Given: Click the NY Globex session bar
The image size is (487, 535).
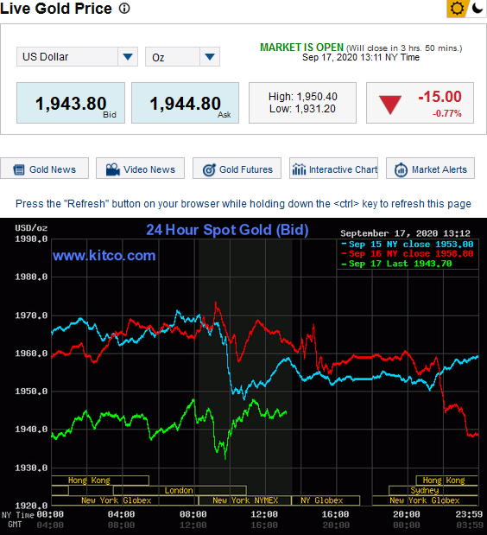Looking at the screenshot, I should [x=326, y=500].
